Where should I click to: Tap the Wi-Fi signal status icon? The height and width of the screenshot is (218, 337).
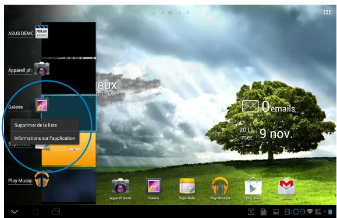pos(310,212)
